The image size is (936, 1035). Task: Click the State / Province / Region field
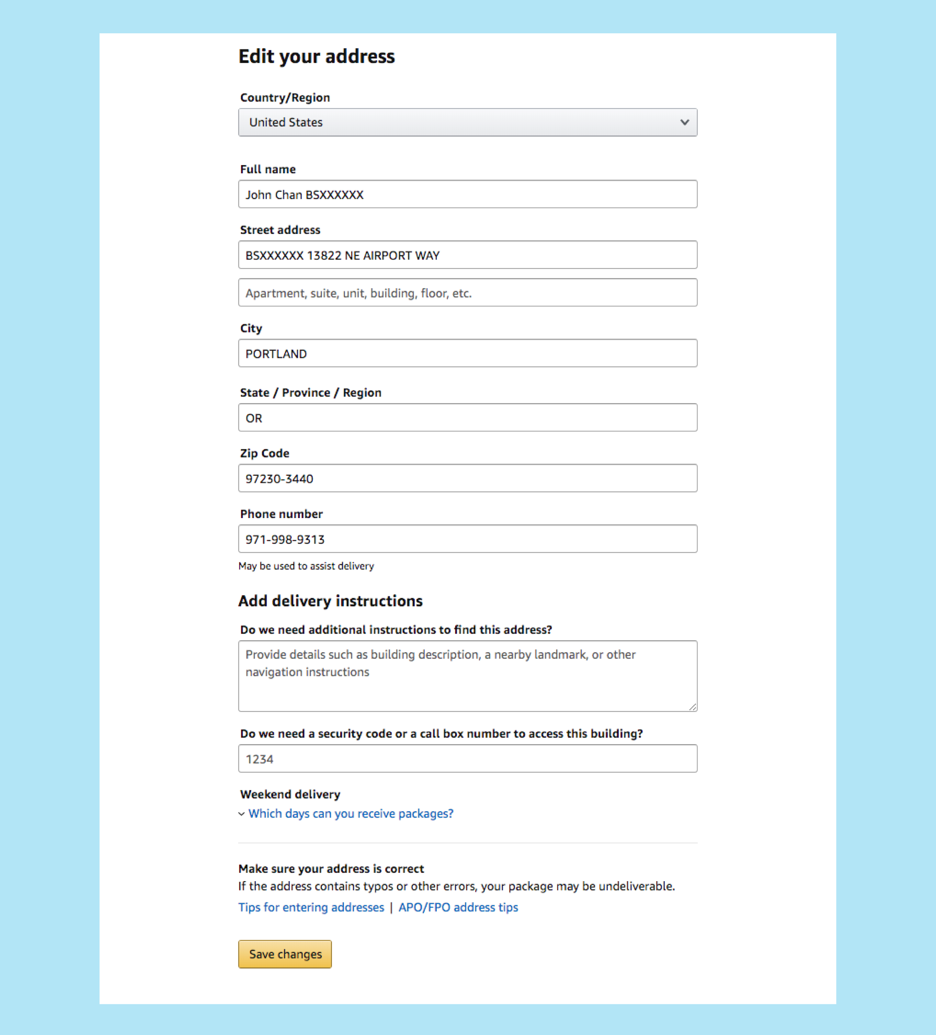pos(467,417)
